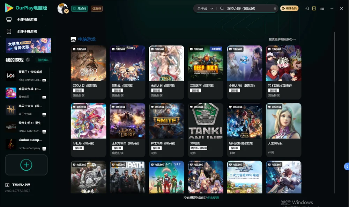The width and height of the screenshot is (349, 207).
Task: Open 全部电脑游戏 in the sidebar
Action: click(x=27, y=20)
